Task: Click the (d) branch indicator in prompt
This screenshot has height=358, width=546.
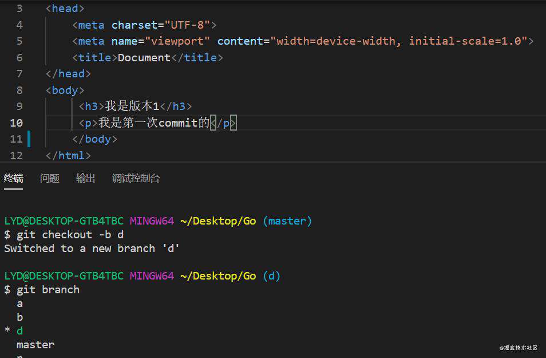Action: point(272,276)
